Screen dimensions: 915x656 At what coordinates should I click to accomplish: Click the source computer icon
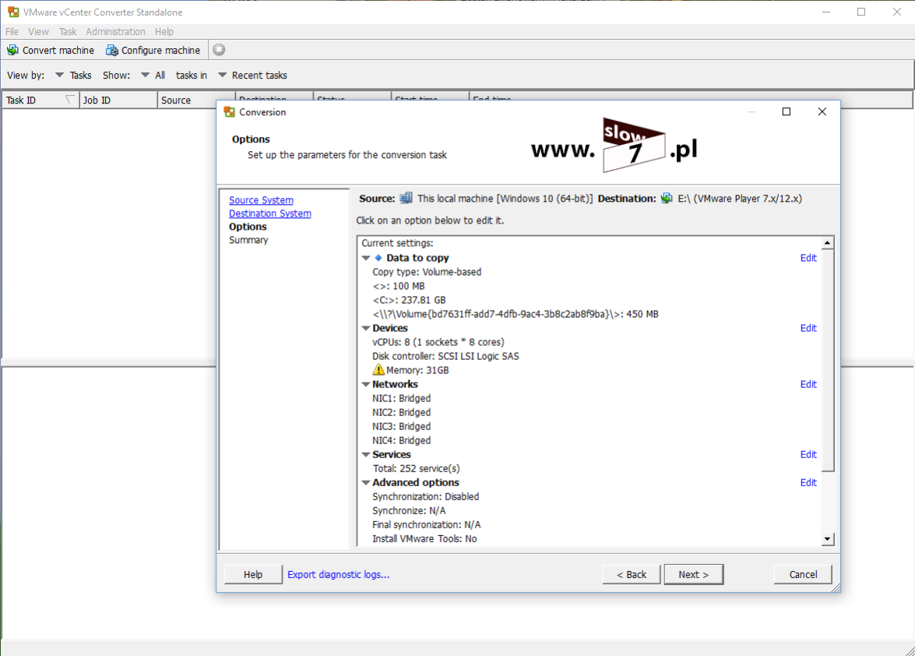[406, 199]
